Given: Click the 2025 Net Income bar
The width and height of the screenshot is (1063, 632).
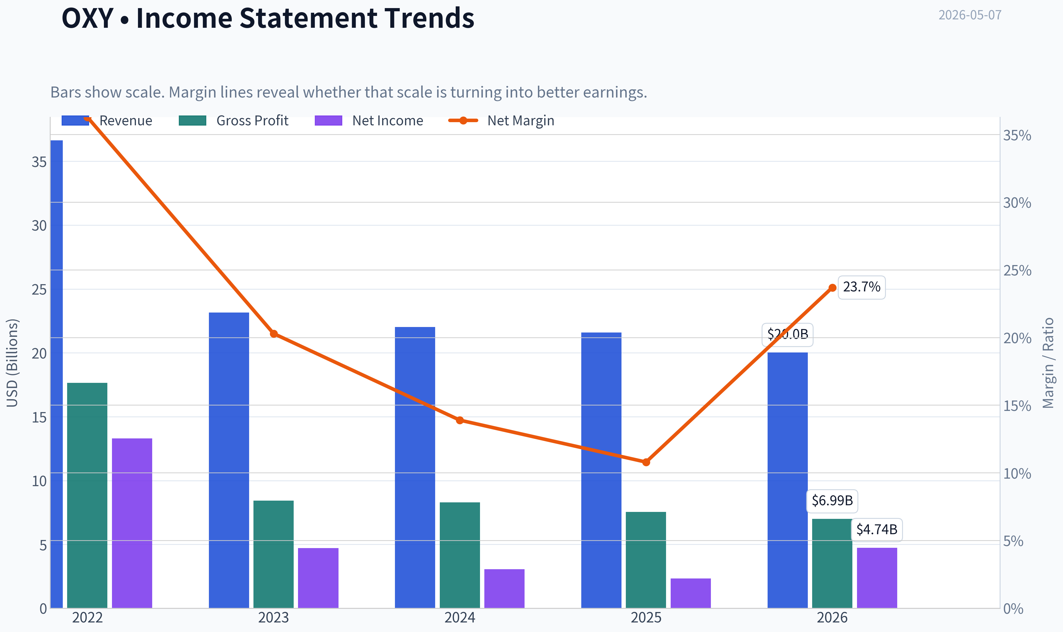Looking at the screenshot, I should point(691,593).
